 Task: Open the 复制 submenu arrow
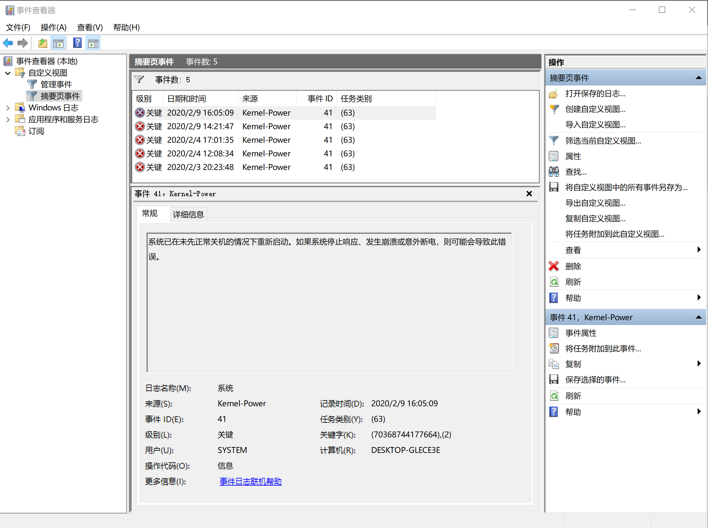[699, 363]
